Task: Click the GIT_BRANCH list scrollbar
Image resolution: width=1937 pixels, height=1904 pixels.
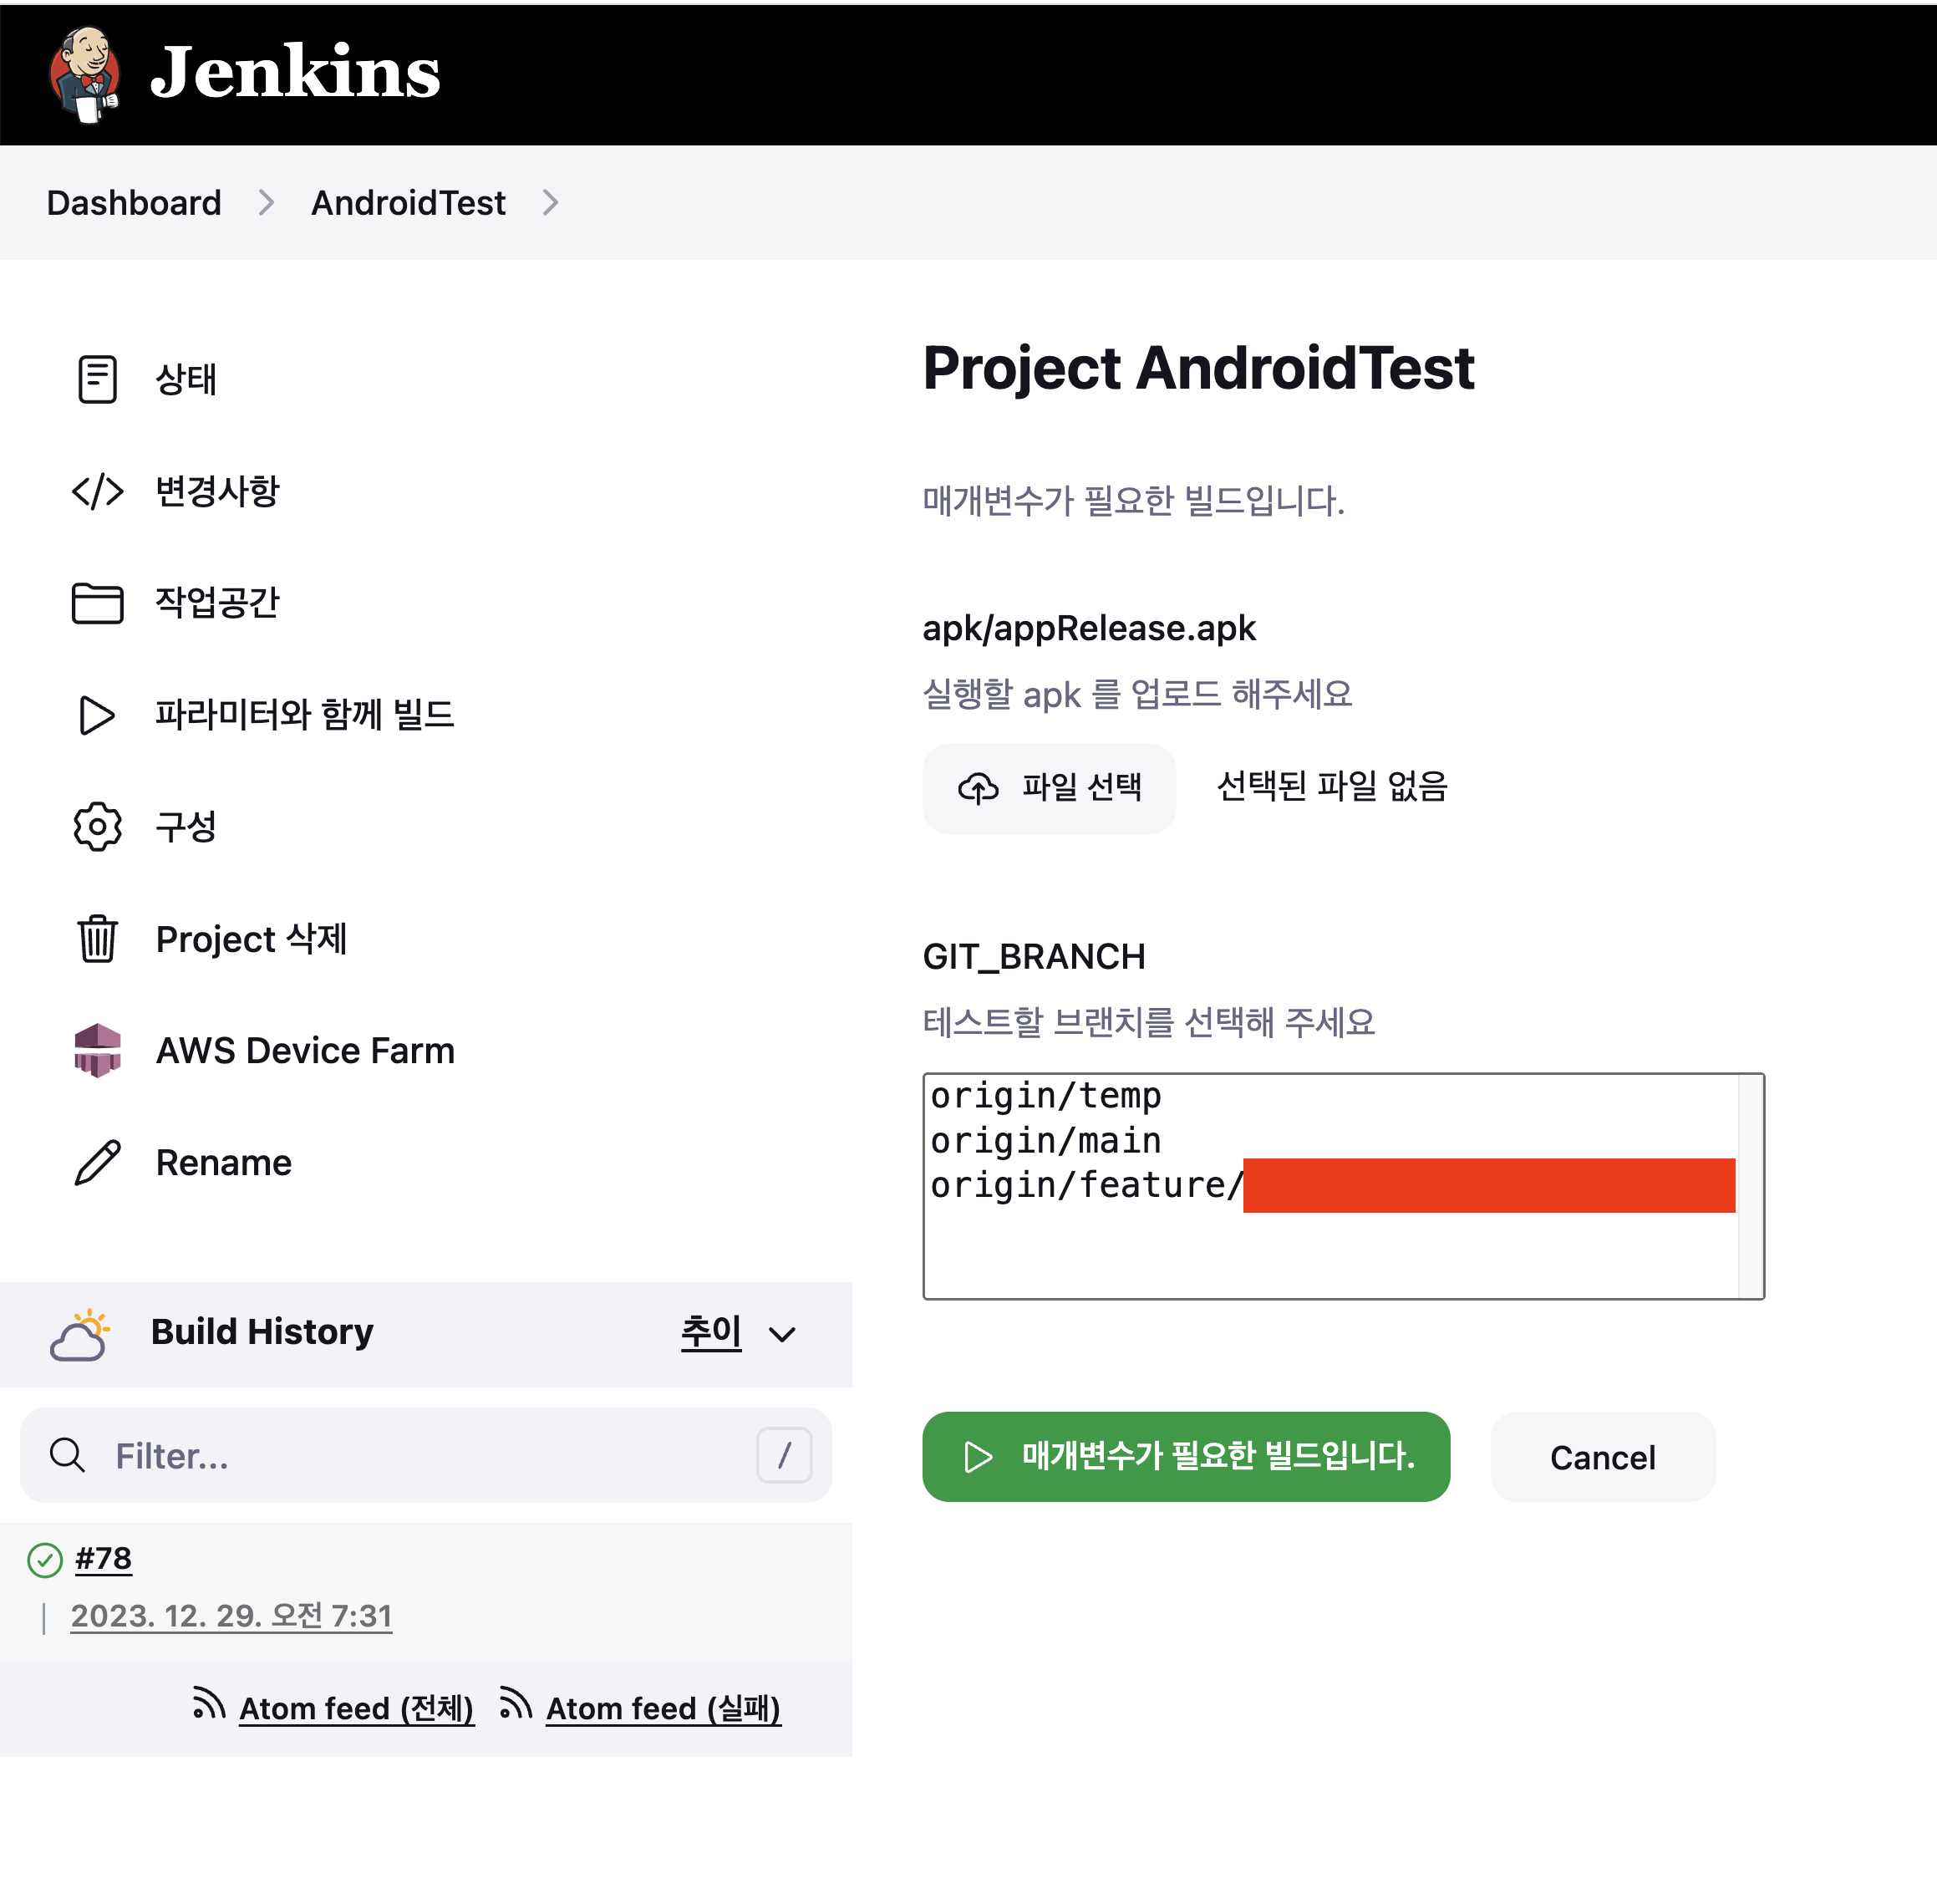Action: pos(1750,1186)
